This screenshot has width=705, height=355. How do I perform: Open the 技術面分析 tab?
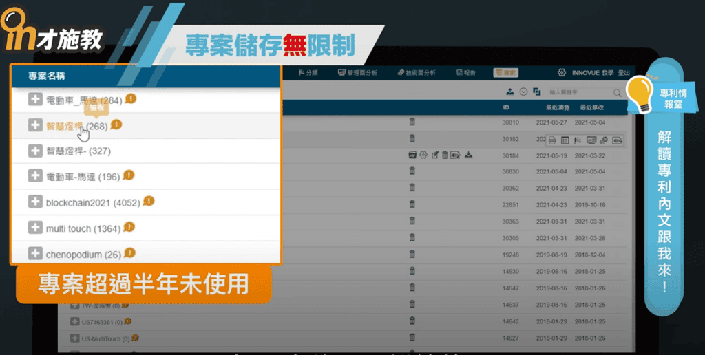click(417, 73)
